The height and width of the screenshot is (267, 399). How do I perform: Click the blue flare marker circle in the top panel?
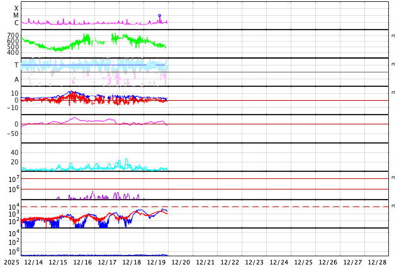pos(159,16)
